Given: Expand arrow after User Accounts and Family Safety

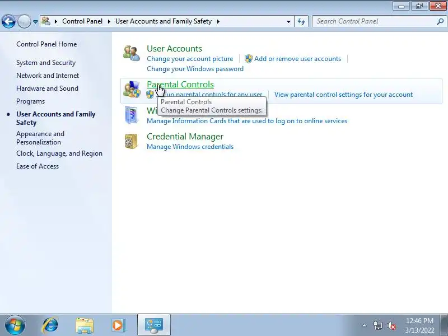Looking at the screenshot, I should coord(218,21).
